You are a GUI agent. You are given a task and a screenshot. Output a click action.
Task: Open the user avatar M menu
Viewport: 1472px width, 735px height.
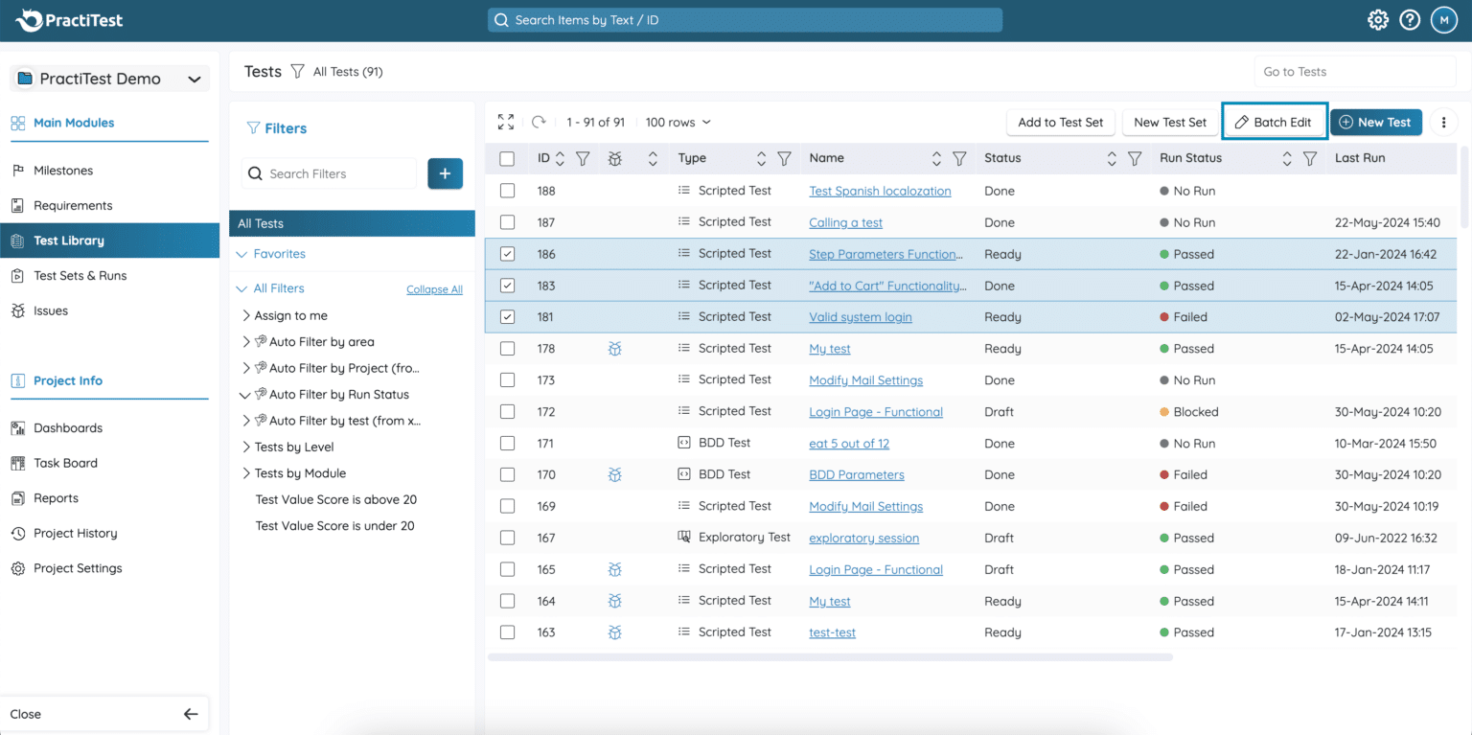[x=1444, y=20]
